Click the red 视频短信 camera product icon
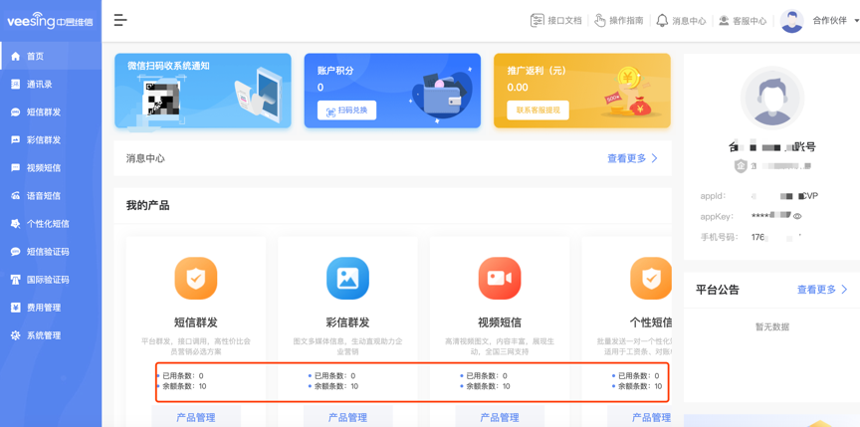Image resolution: width=860 pixels, height=427 pixels. tap(500, 279)
